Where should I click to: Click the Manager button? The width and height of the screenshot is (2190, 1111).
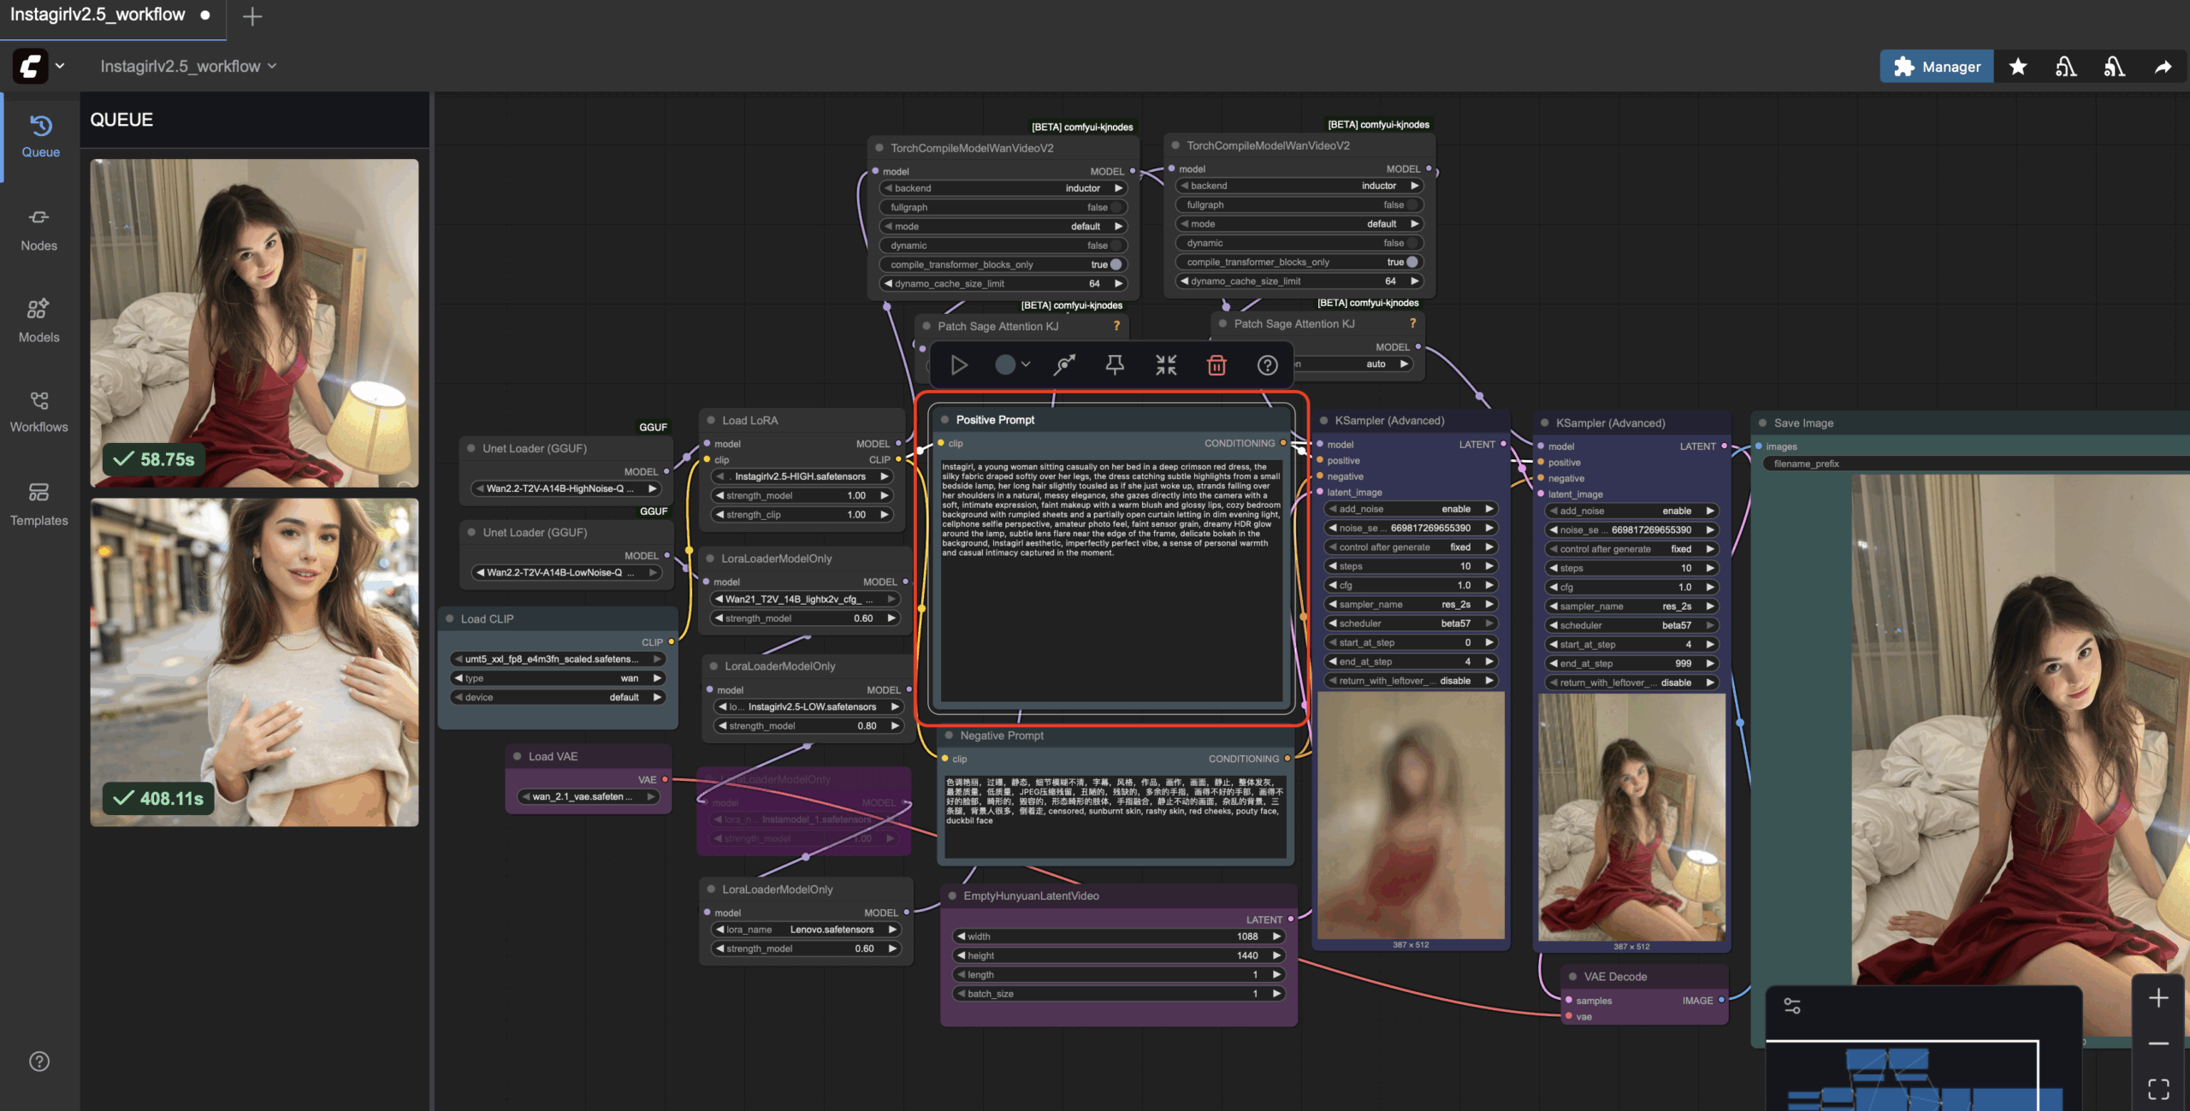(x=1937, y=67)
